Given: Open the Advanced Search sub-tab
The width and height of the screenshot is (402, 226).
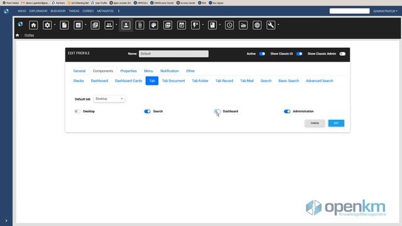Looking at the screenshot, I should tap(319, 81).
